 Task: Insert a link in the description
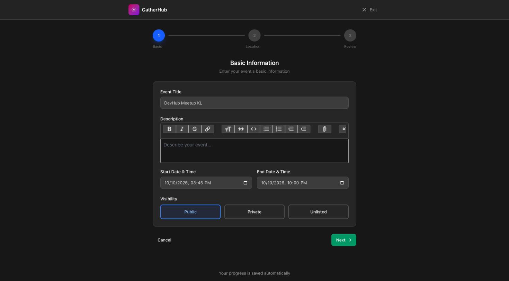pyautogui.click(x=207, y=129)
